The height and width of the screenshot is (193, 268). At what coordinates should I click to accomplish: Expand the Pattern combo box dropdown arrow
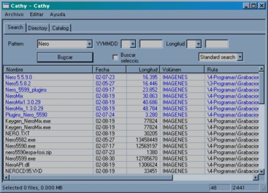pyautogui.click(x=89, y=44)
